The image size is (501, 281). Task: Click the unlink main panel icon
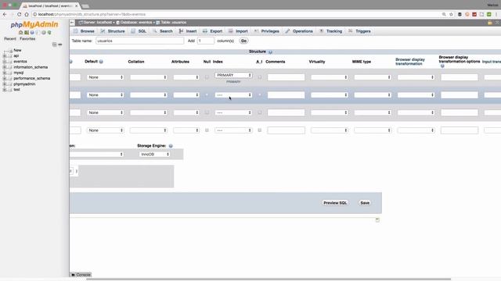pos(60,44)
